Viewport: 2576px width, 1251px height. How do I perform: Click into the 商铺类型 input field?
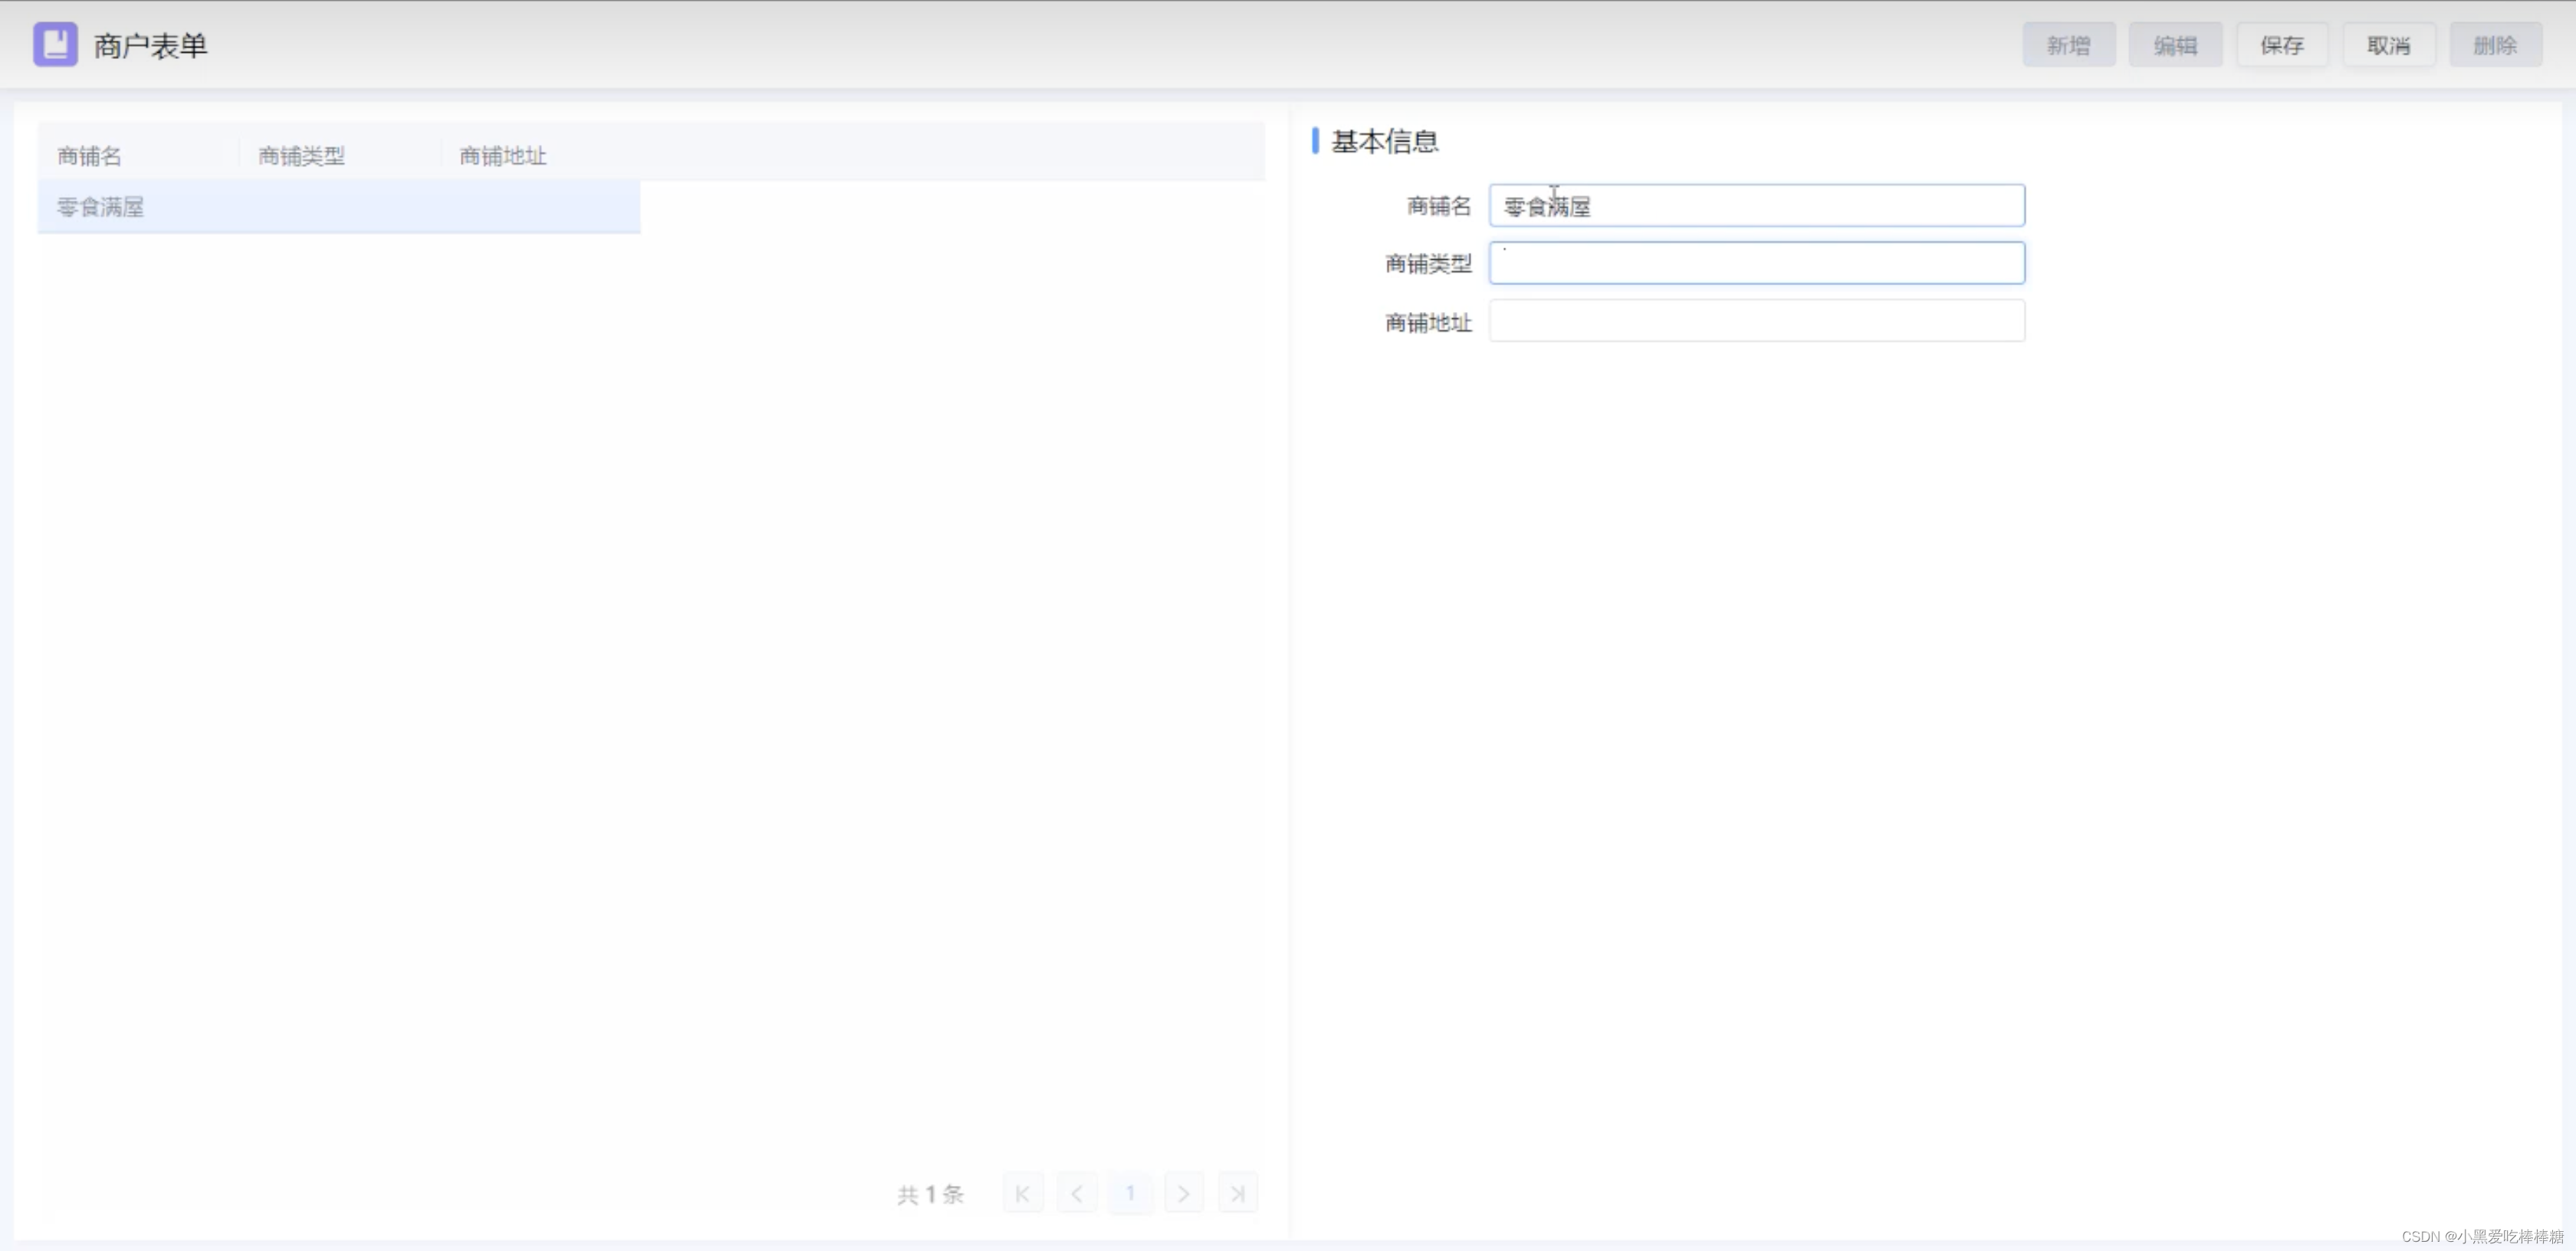pos(1756,263)
